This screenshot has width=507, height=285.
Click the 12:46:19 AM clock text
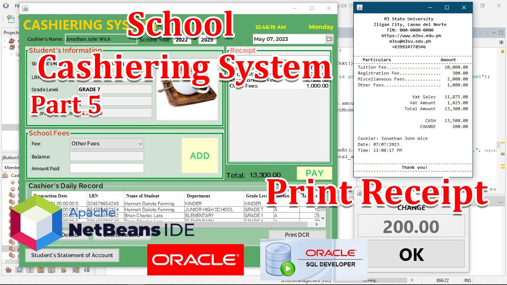271,27
